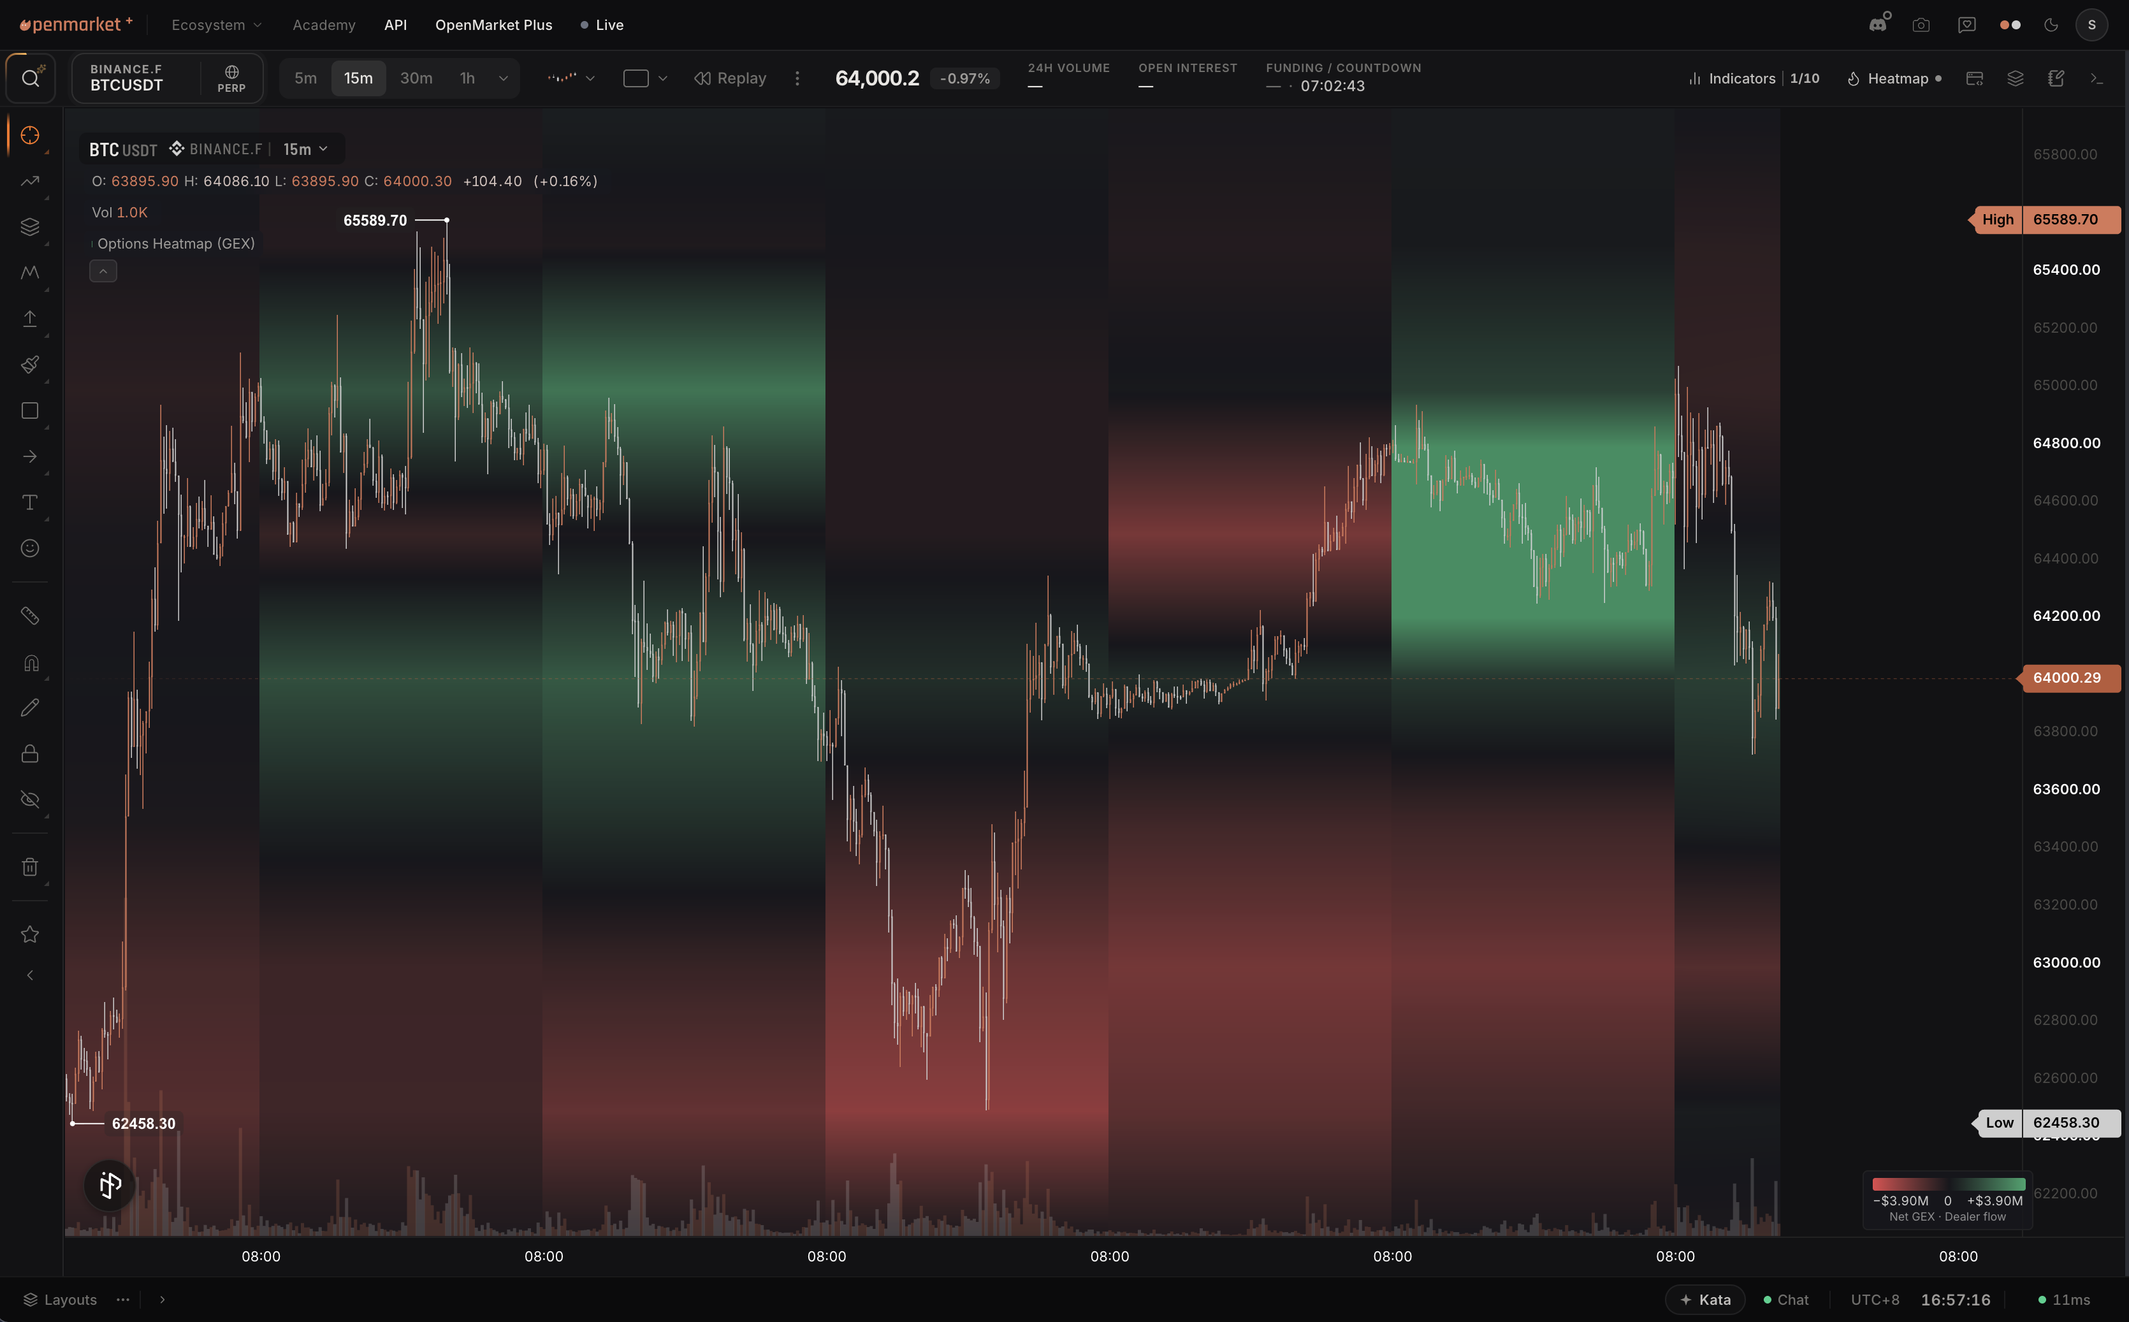Image resolution: width=2129 pixels, height=1322 pixels.
Task: Select the brush drawing tool
Action: [30, 365]
